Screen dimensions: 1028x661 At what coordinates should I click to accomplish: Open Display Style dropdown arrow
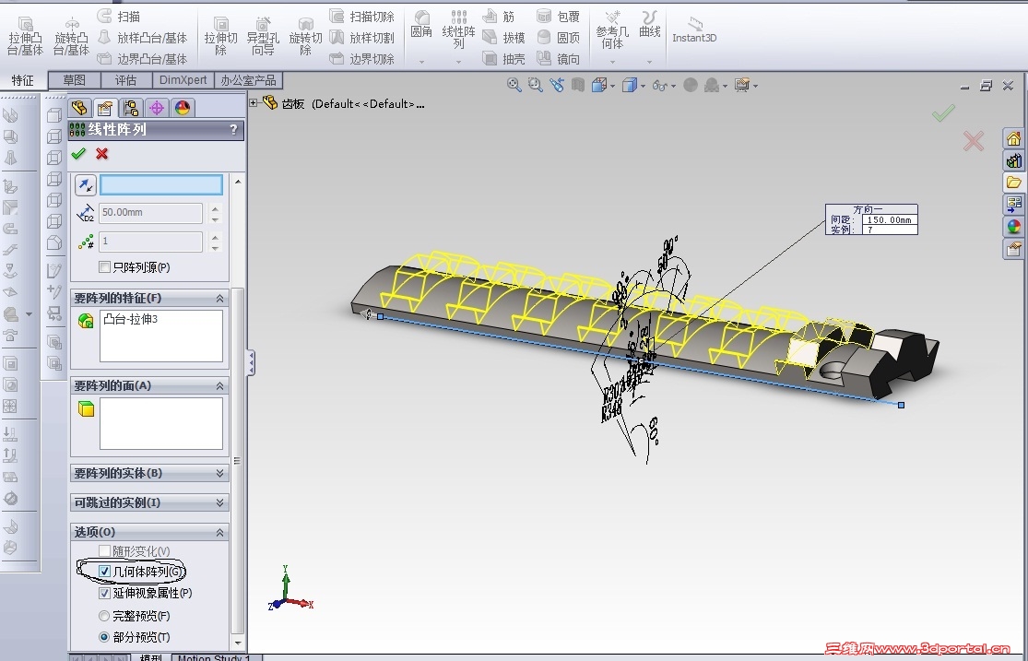tap(644, 86)
